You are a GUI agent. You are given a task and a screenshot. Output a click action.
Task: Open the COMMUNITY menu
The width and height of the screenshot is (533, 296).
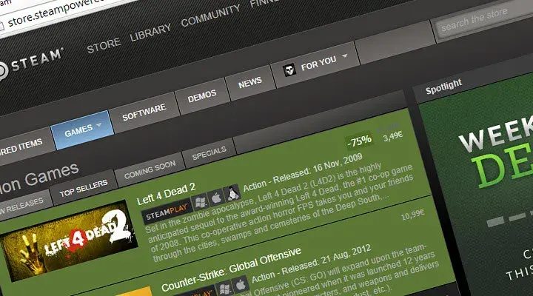tap(210, 16)
